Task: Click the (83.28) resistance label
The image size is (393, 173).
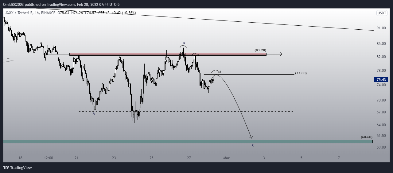Action: pyautogui.click(x=260, y=50)
